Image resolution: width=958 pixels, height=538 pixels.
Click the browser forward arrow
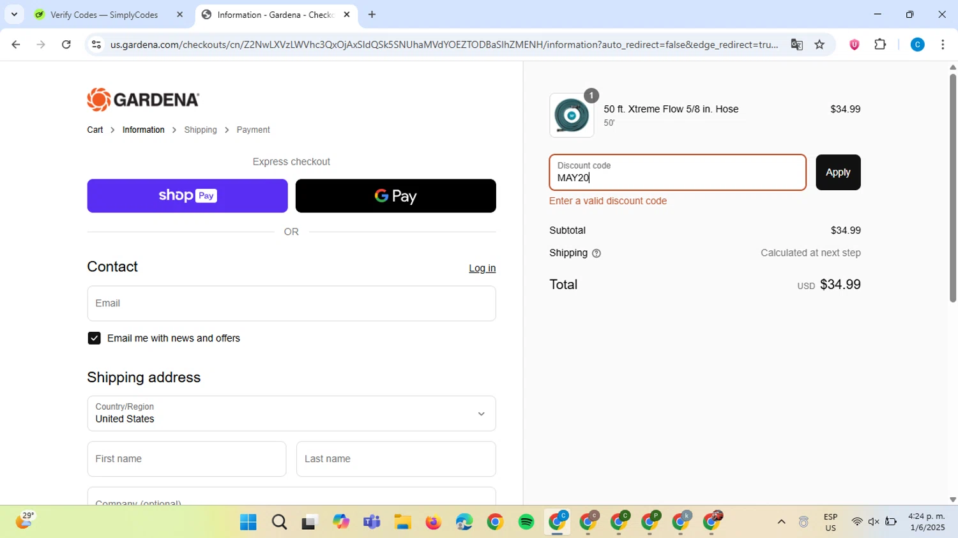tap(41, 45)
